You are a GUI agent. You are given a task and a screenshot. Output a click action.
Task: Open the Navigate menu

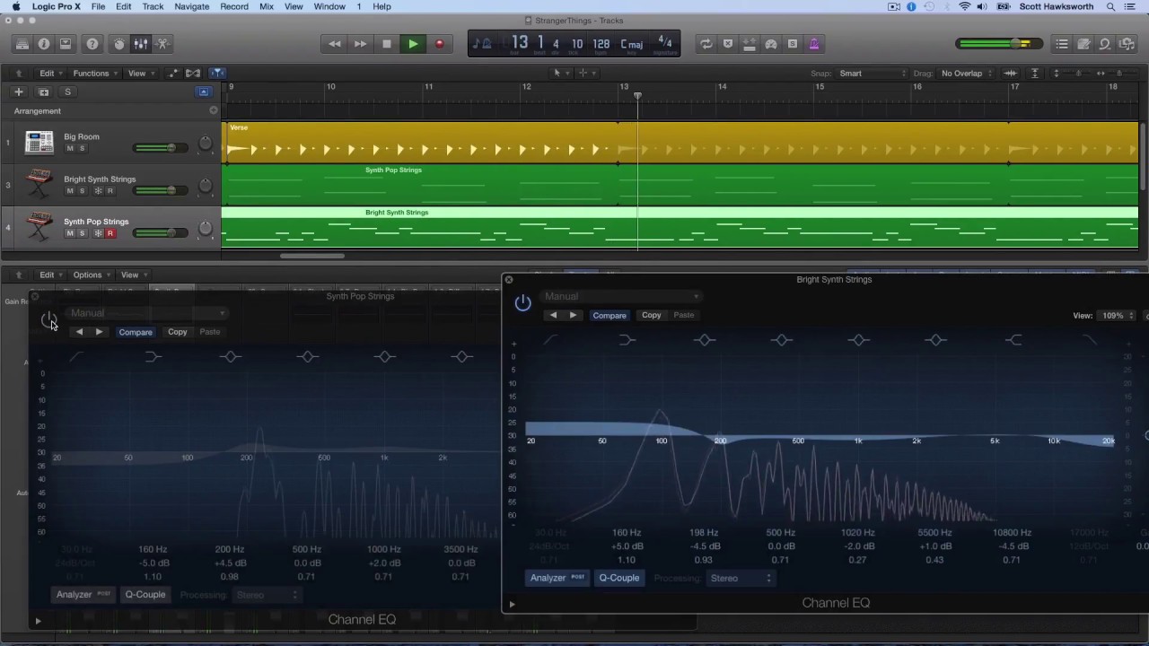[x=192, y=6]
